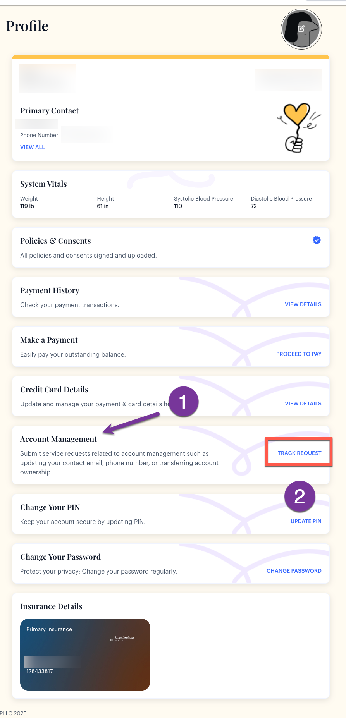
Task: Click the Diastolic Blood Pressure value
Action: (x=254, y=206)
